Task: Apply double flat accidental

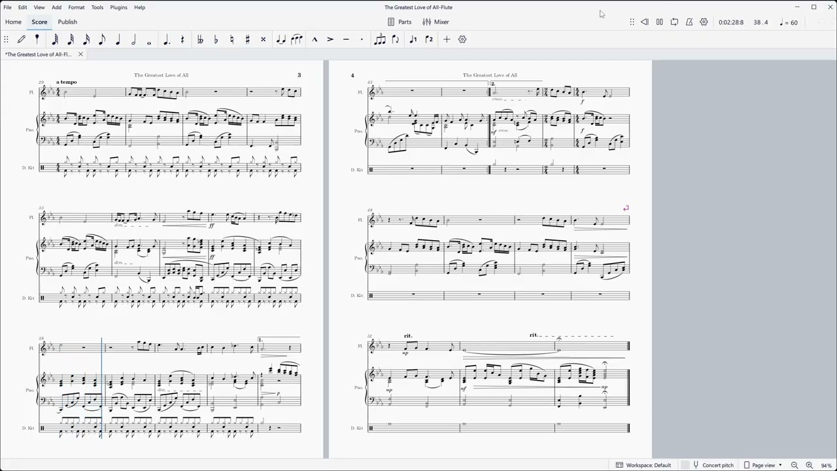Action: [x=200, y=39]
